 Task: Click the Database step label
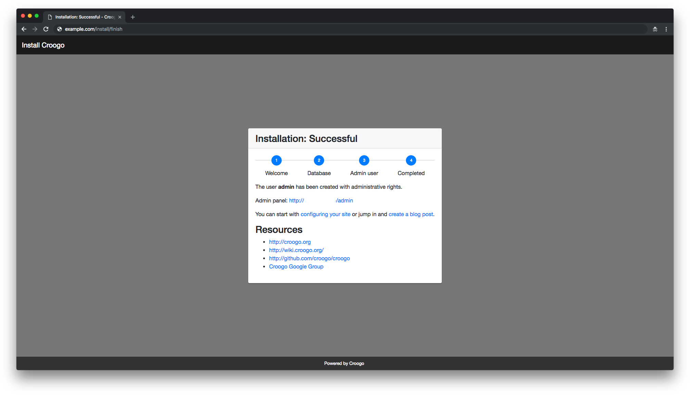coord(319,173)
